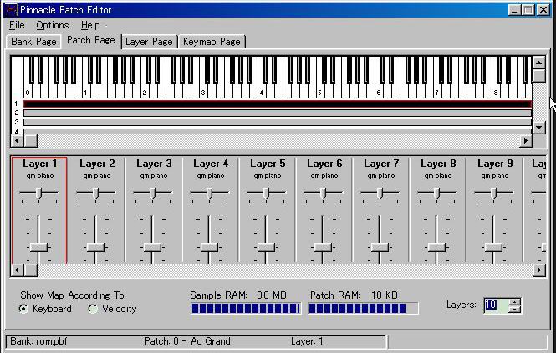The height and width of the screenshot is (353, 556).
Task: Click layer 1 dark key range bar
Action: pyautogui.click(x=278, y=104)
